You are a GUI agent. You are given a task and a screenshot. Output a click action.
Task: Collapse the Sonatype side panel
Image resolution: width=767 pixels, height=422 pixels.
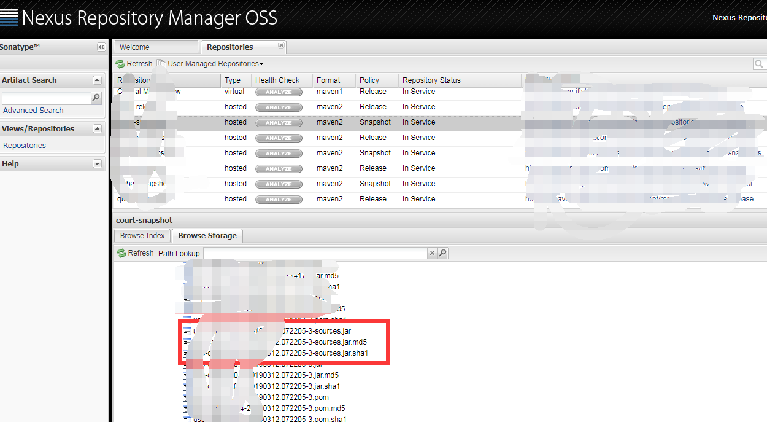(101, 47)
